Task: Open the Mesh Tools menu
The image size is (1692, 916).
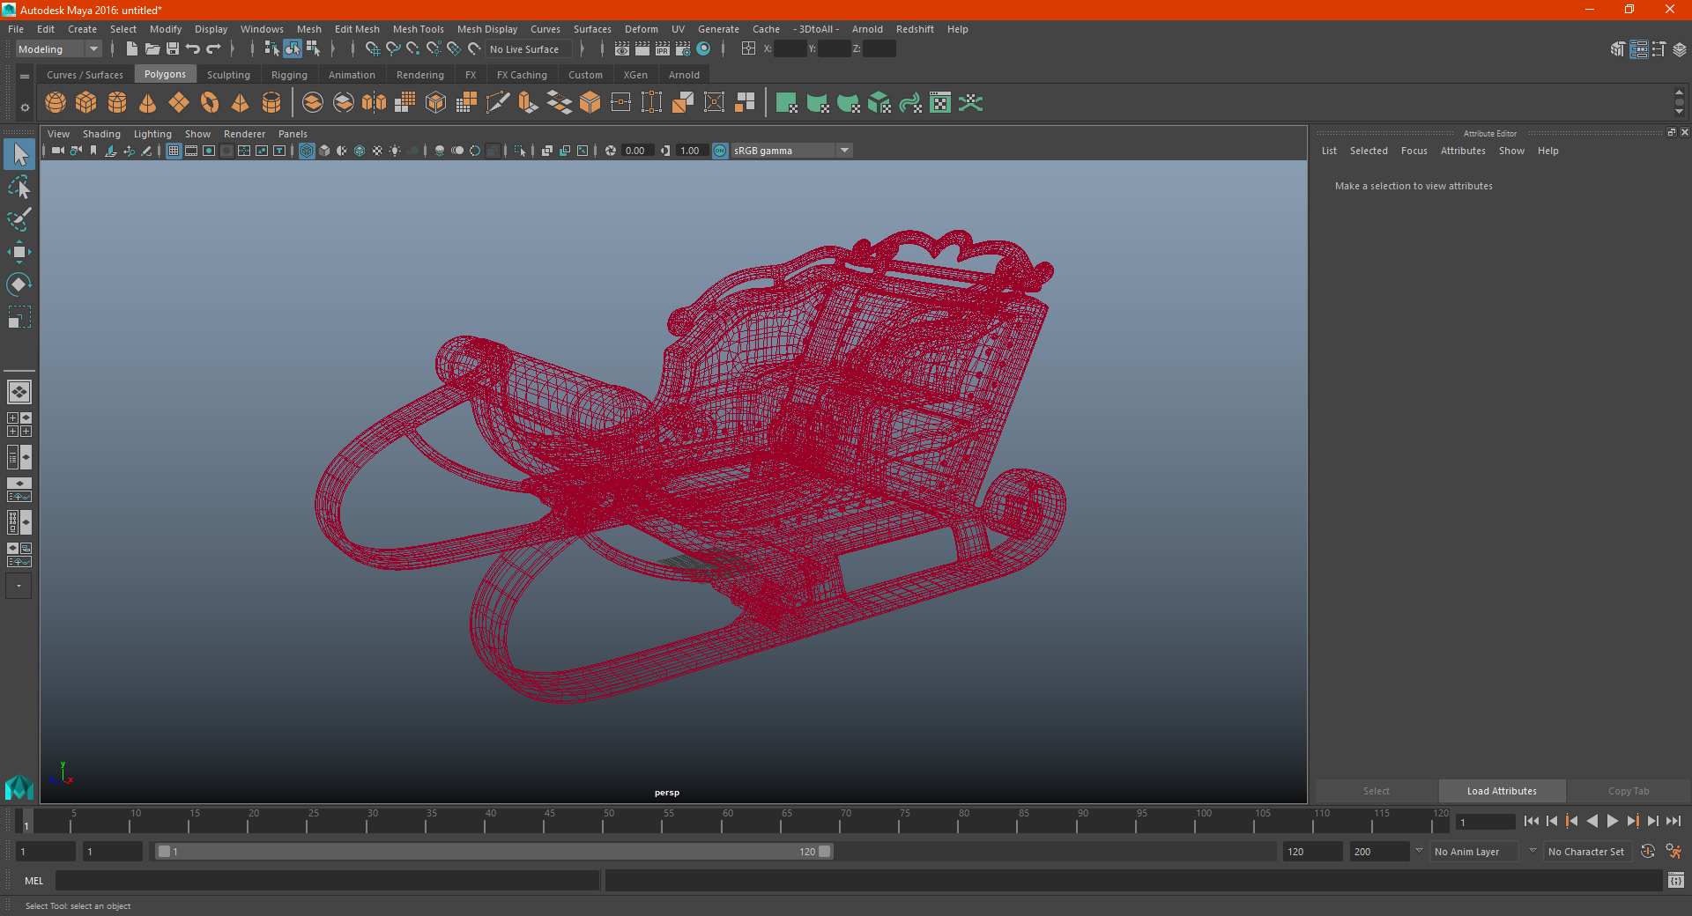Action: coord(418,29)
